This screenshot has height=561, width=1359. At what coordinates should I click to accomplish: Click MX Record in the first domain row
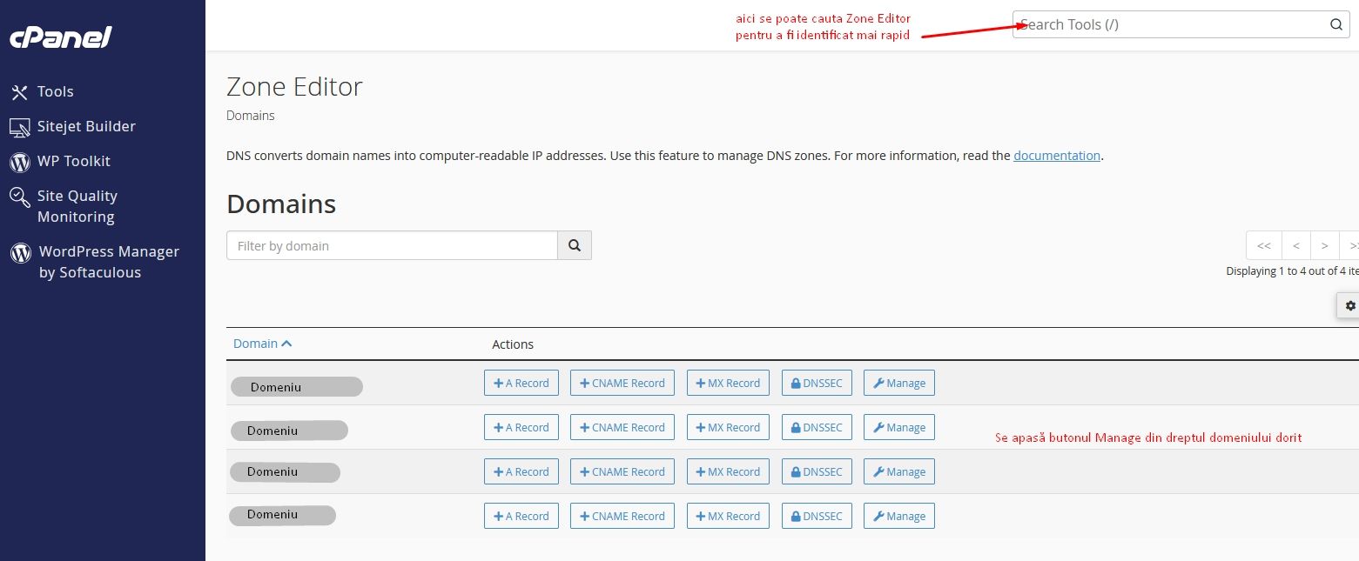tap(728, 383)
